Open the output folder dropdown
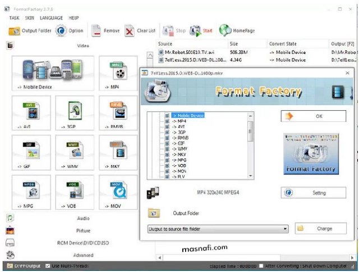Image resolution: width=359 pixels, height=272 pixels. pyautogui.click(x=218, y=229)
